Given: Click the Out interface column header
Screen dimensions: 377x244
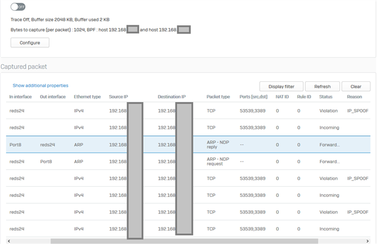Looking at the screenshot, I should point(52,97).
